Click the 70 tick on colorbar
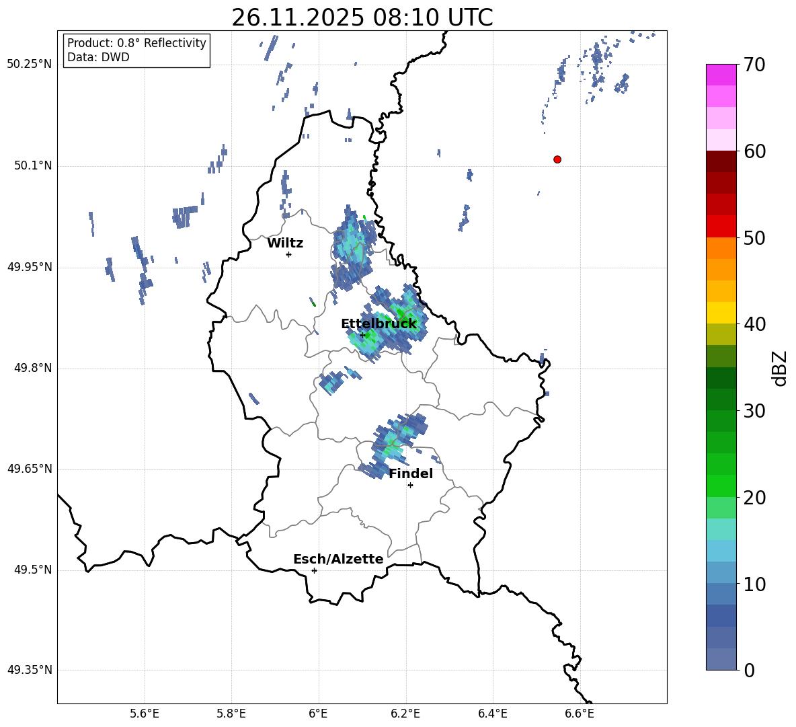This screenshot has width=796, height=727. tap(754, 65)
